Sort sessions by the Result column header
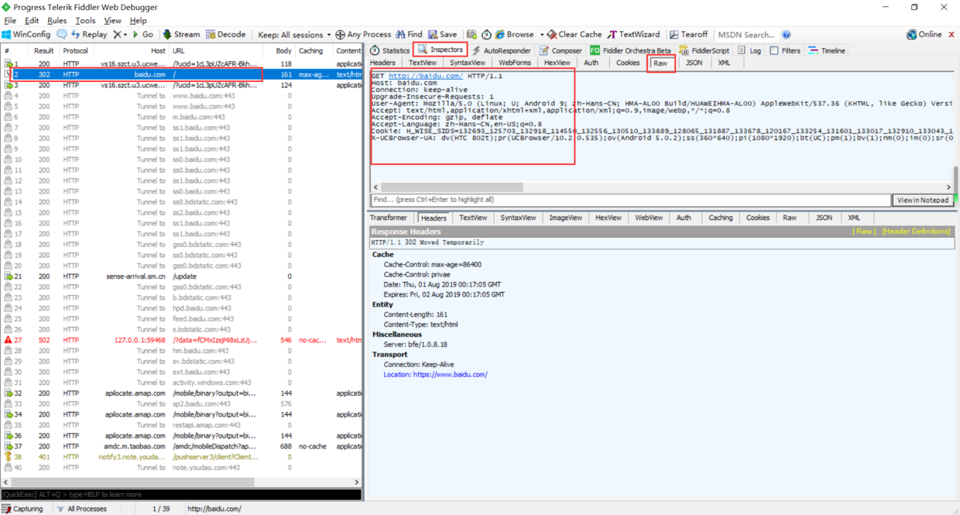Screen dimensions: 960x515 click(x=44, y=51)
